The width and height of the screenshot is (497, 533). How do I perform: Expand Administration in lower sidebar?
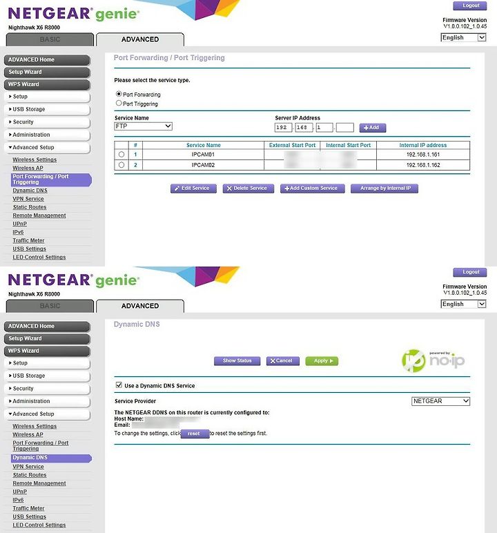click(47, 401)
